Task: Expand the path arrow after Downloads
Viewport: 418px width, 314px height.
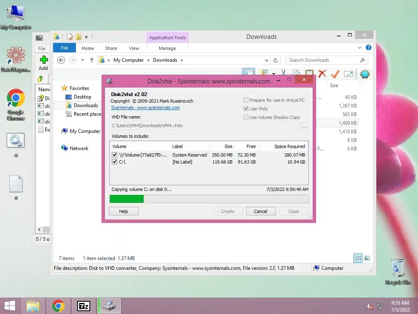Action: [x=182, y=60]
